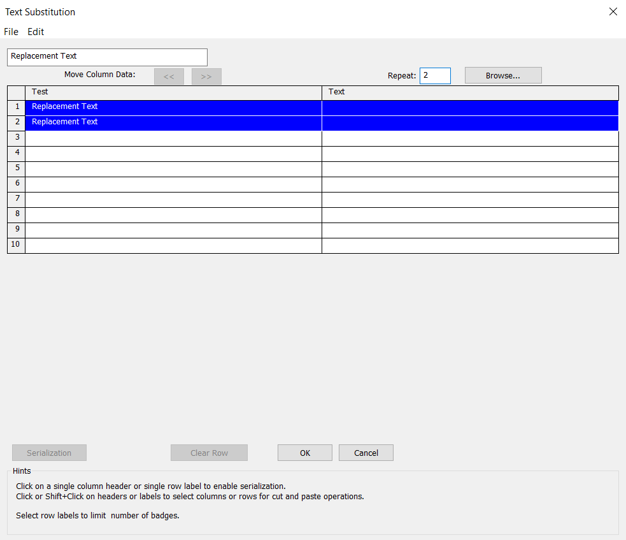Click the Replacement Text input field

point(107,57)
